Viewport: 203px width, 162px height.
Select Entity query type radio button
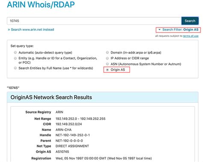coord(15,58)
